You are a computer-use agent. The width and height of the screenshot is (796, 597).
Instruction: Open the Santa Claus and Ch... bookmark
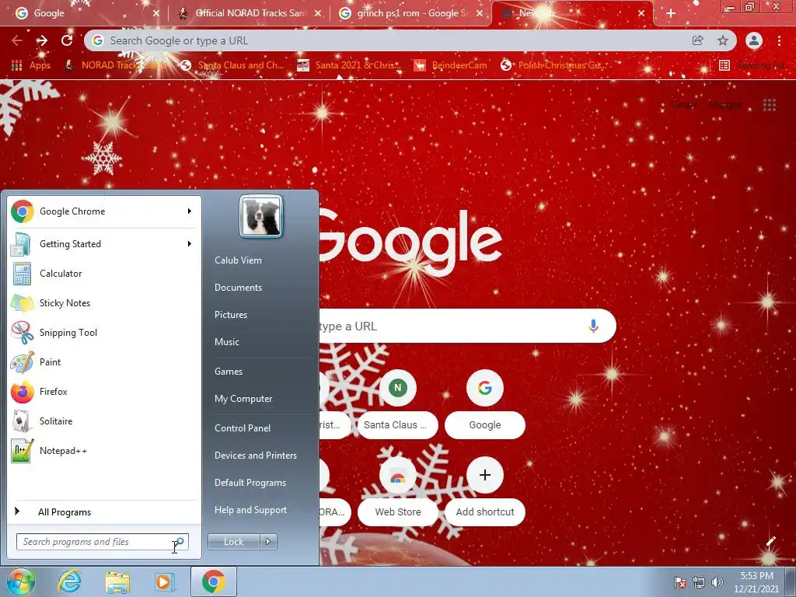[x=232, y=65]
